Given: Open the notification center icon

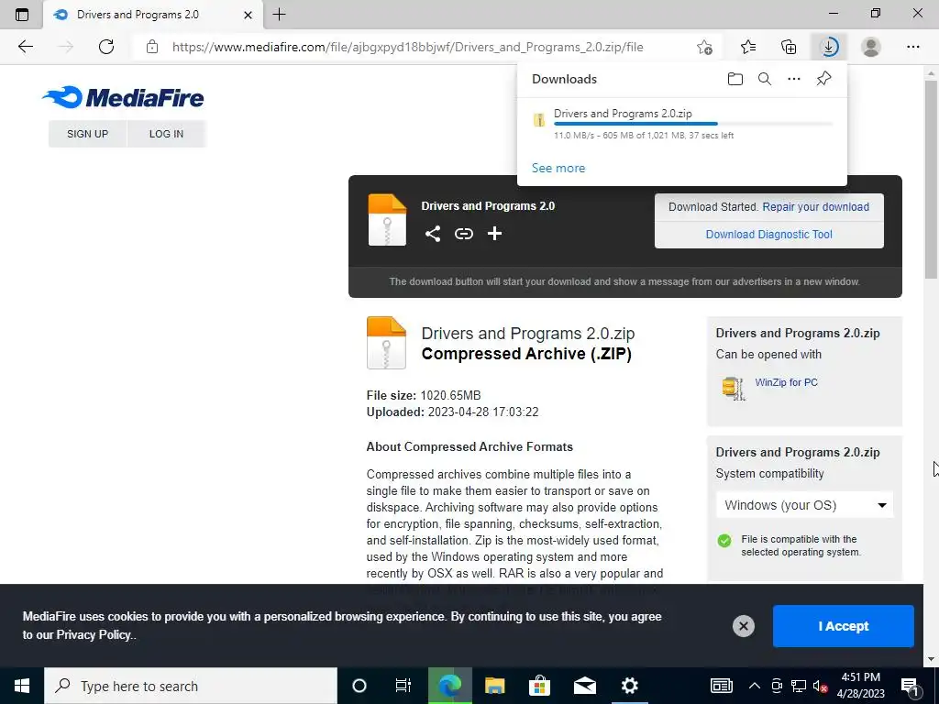Looking at the screenshot, I should (x=911, y=686).
